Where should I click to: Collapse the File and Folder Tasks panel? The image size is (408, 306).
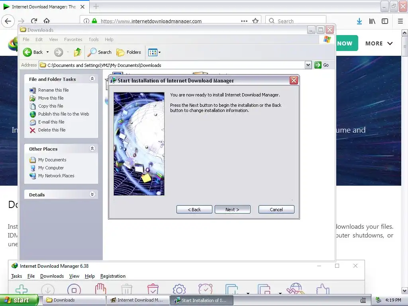tap(92, 79)
